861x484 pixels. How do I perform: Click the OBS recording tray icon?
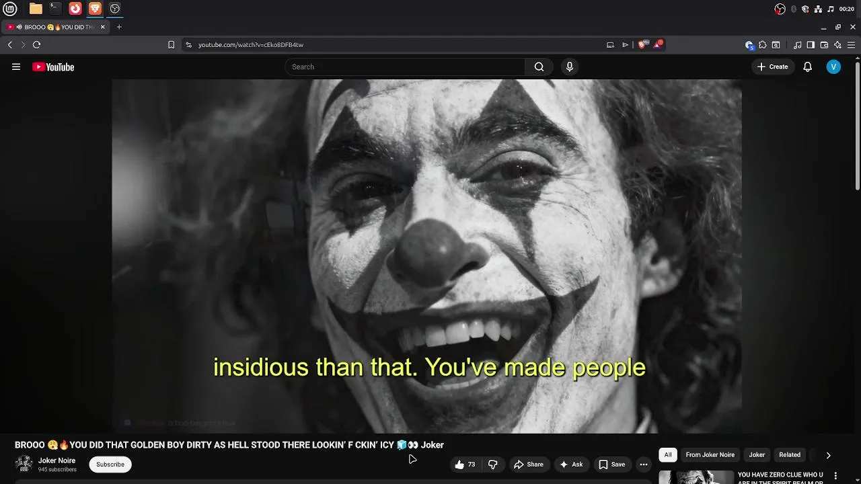tap(780, 9)
